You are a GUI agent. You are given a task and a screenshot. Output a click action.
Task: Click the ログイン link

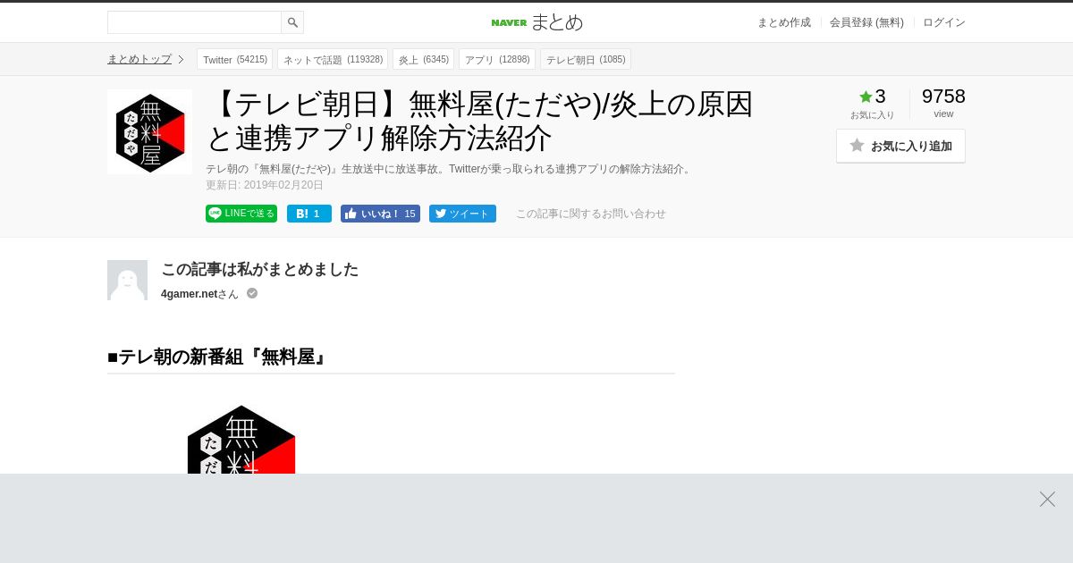click(944, 22)
